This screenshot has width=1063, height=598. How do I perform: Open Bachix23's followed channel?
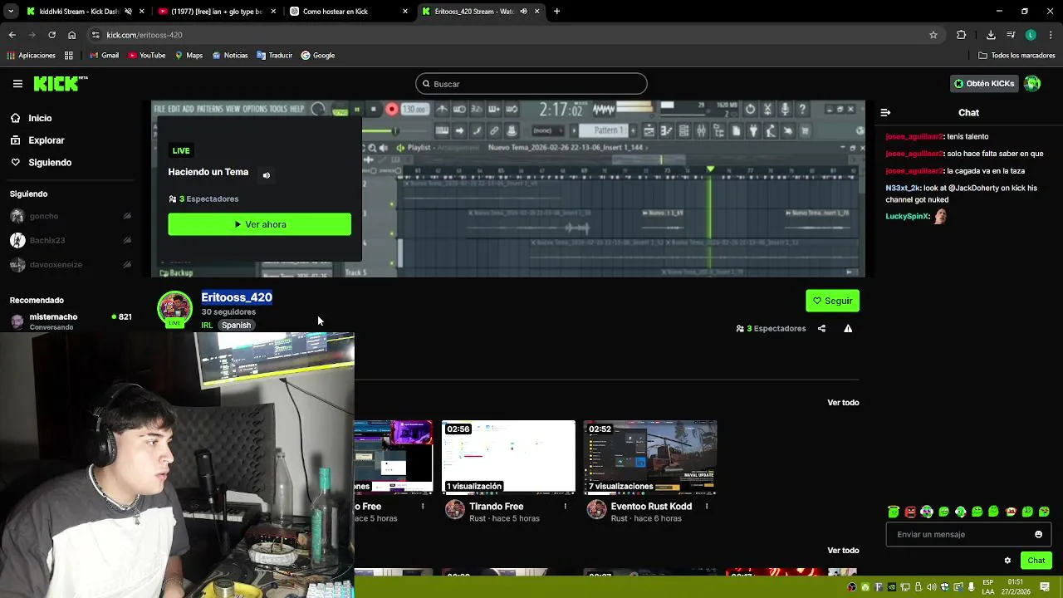(71, 240)
